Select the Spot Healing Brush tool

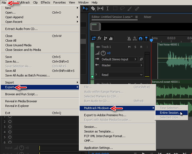pos(137,8)
